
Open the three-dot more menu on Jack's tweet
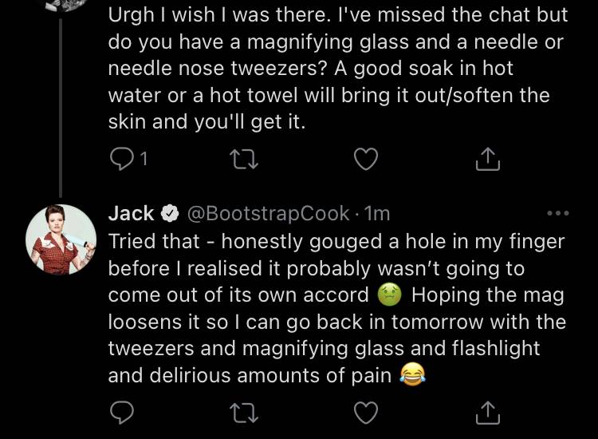558,213
